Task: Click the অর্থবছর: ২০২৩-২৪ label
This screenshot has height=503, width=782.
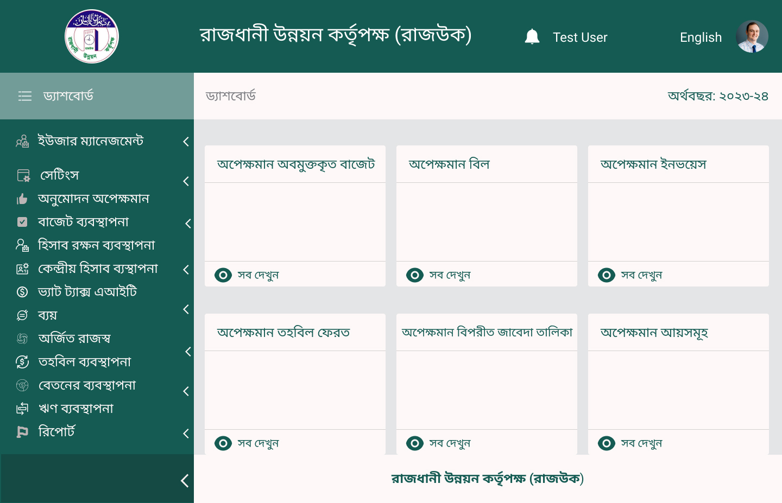Action: click(x=718, y=96)
